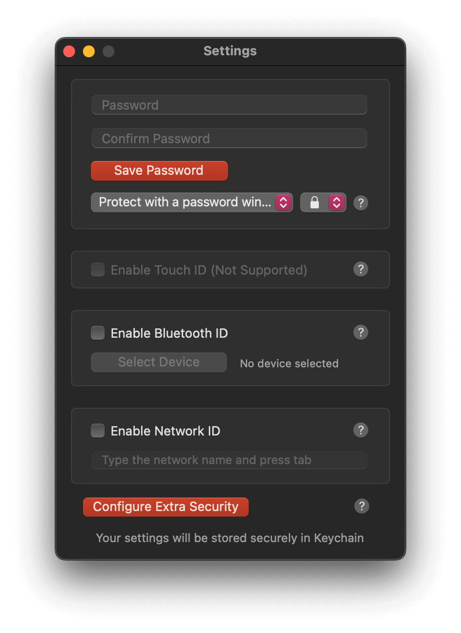Click the chevrons on the protection dropdown
The image size is (461, 633).
point(283,202)
